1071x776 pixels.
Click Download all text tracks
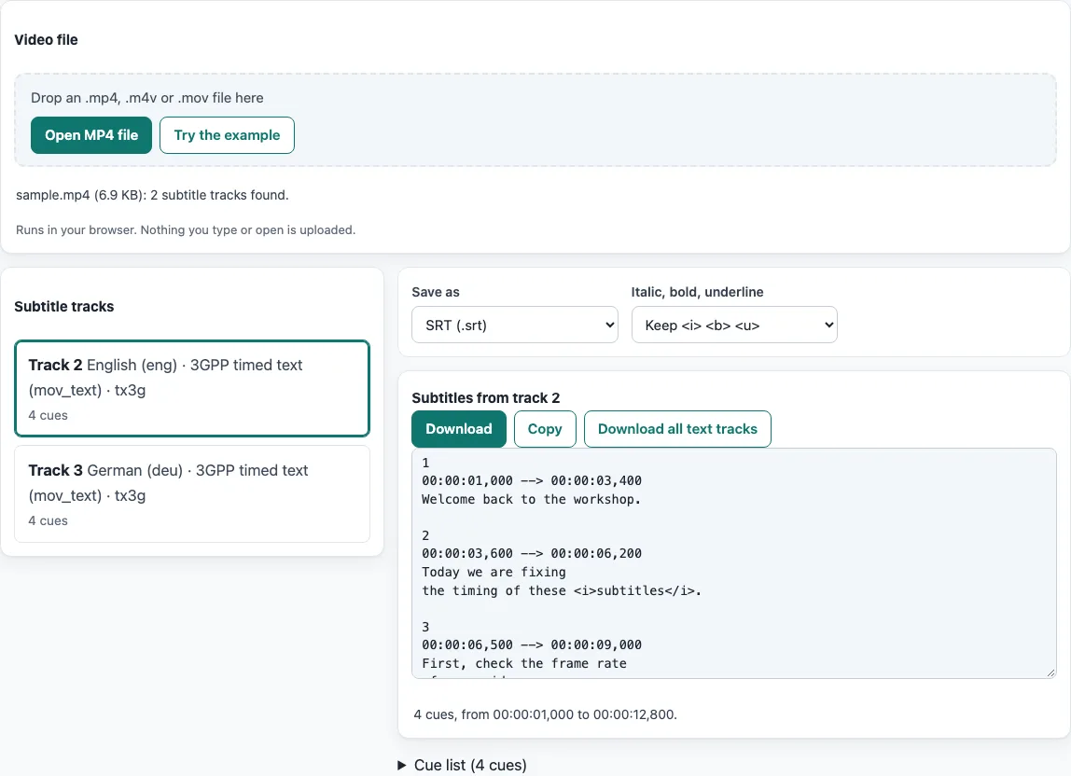677,429
